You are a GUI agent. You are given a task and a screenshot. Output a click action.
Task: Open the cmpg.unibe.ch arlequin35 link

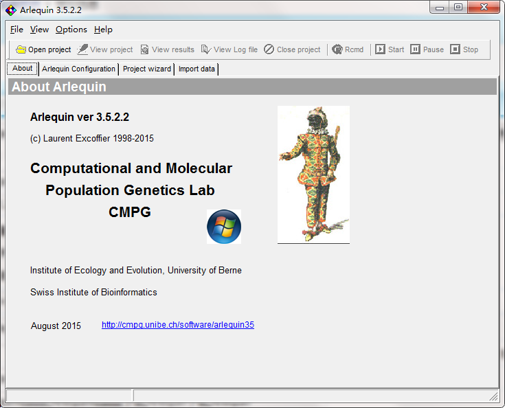(178, 325)
